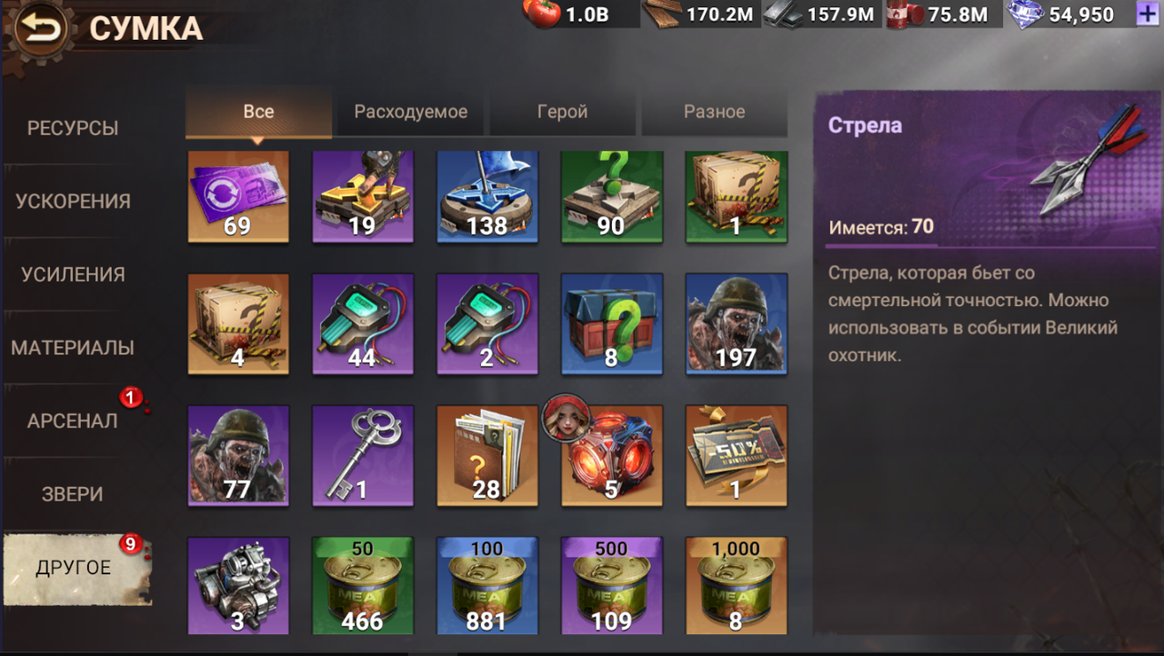The width and height of the screenshot is (1164, 656).
Task: Select the red glowing cube item
Action: [612, 456]
